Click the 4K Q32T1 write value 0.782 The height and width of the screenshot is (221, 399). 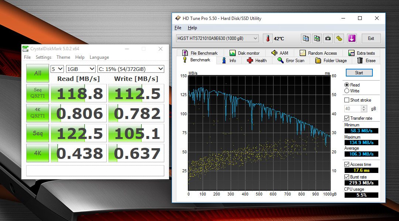point(136,113)
